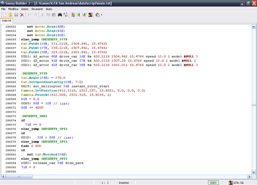This screenshot has height=185, width=257.
Task: Click the label :DESERT9_3779
Action: [34, 74]
